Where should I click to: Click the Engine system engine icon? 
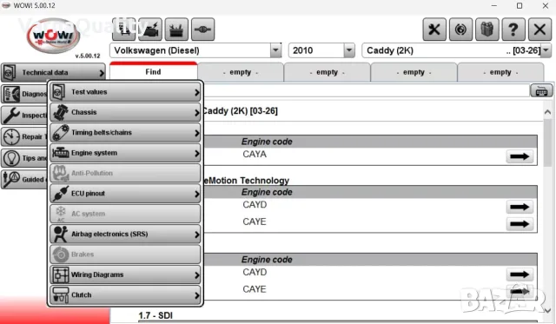point(60,153)
